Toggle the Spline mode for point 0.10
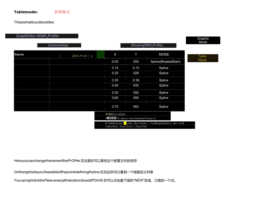The width and height of the screenshot is (278, 197). 163,68
